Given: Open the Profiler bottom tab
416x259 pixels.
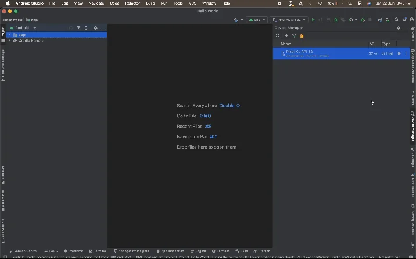Looking at the screenshot, I should tap(261, 251).
